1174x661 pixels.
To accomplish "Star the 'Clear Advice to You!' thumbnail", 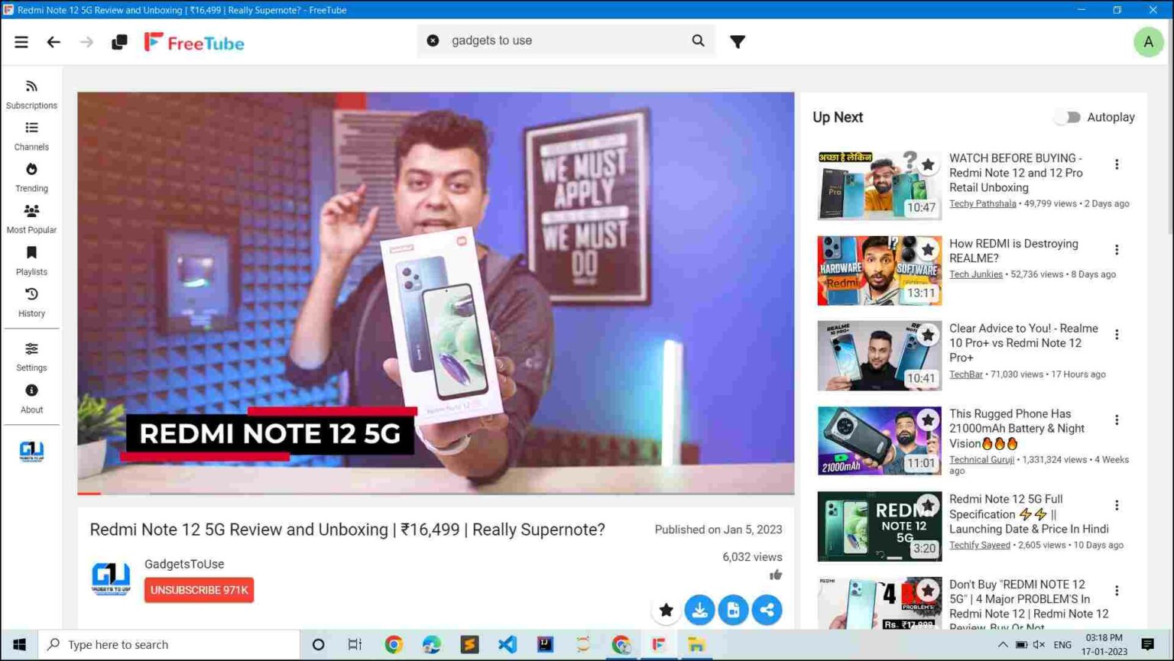I will point(928,335).
